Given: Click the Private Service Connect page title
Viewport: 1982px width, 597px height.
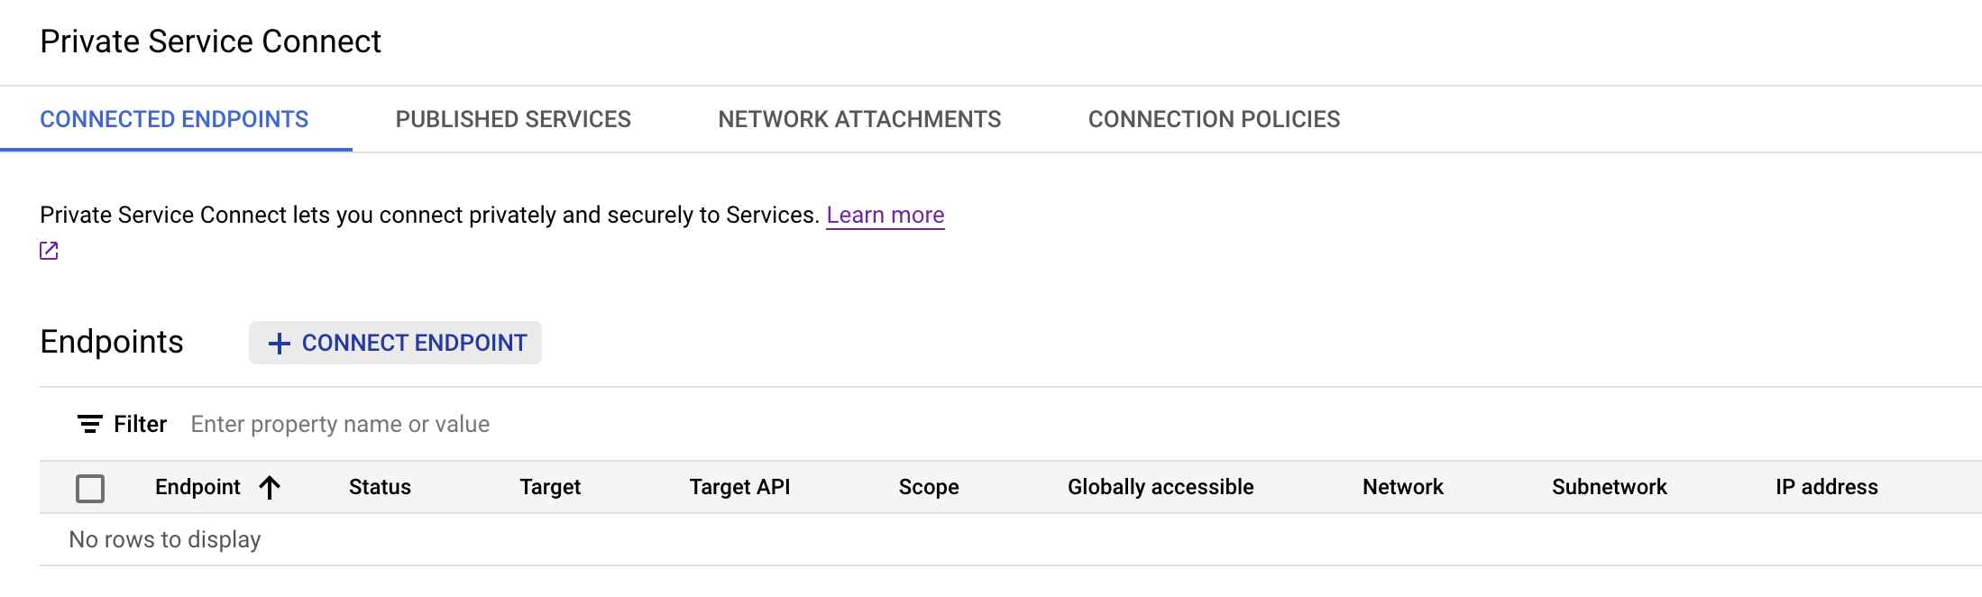Looking at the screenshot, I should pyautogui.click(x=210, y=41).
